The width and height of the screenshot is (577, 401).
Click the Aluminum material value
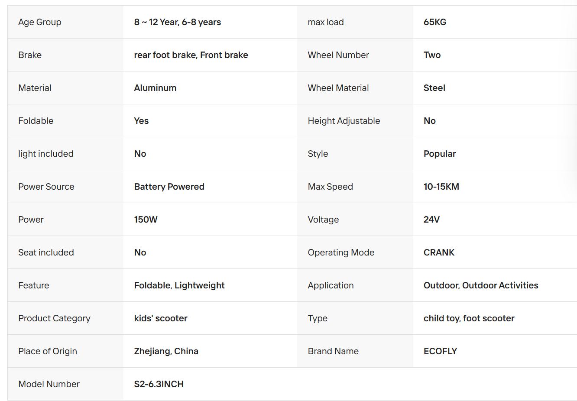(156, 88)
